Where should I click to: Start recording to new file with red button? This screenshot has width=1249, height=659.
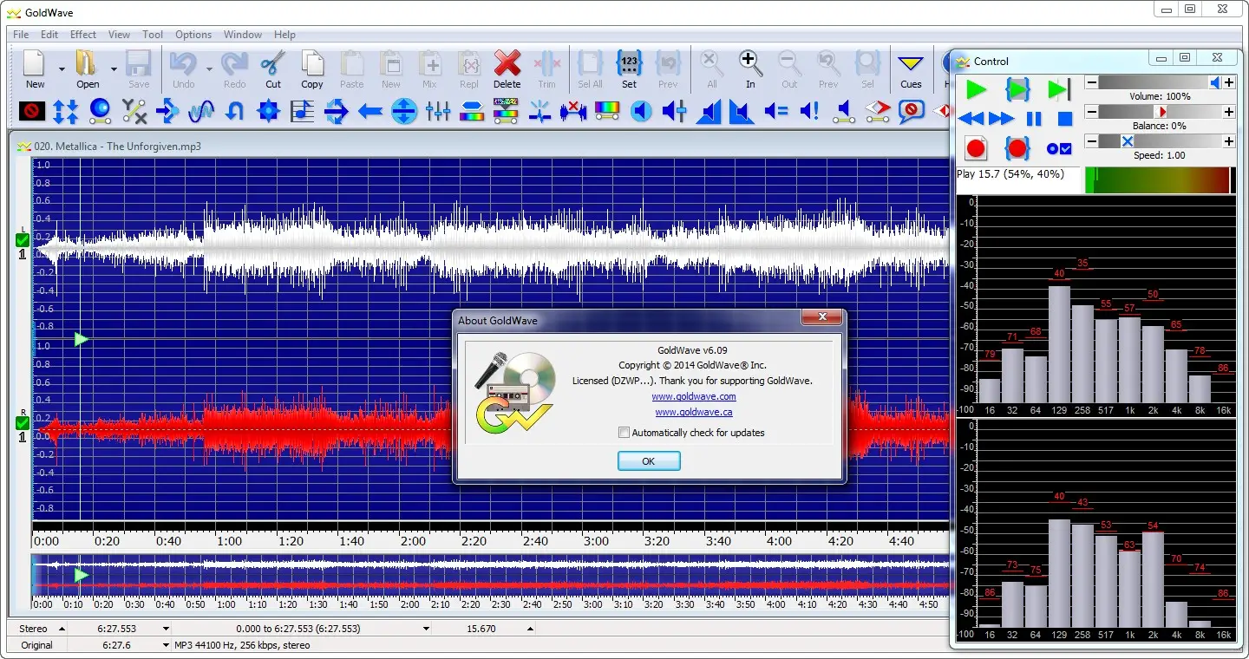[x=976, y=148]
